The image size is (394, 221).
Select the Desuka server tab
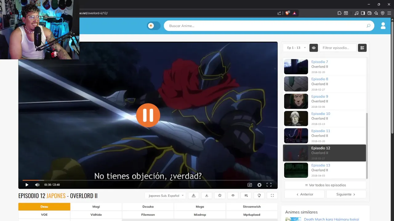(x=148, y=207)
